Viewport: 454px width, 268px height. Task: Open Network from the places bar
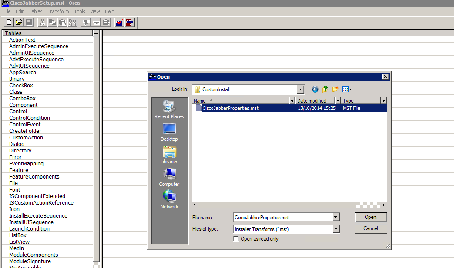click(x=169, y=200)
